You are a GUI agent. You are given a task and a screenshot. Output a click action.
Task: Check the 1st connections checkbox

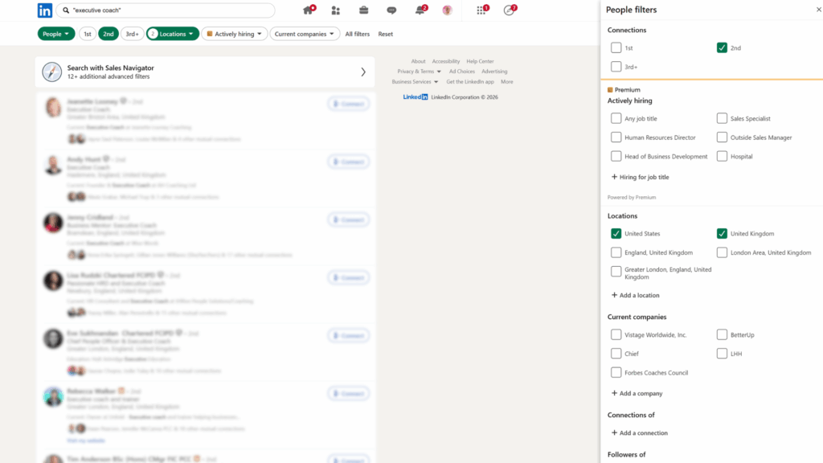616,47
